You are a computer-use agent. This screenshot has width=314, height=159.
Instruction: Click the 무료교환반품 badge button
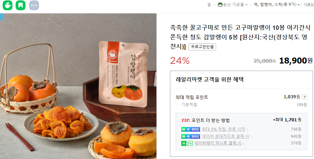(x=202, y=47)
